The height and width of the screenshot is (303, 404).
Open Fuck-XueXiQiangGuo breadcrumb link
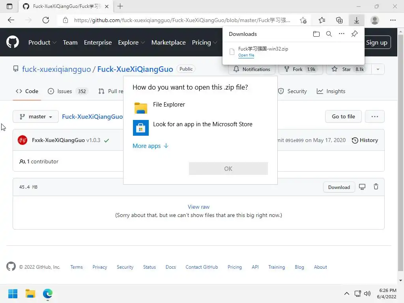(92, 116)
